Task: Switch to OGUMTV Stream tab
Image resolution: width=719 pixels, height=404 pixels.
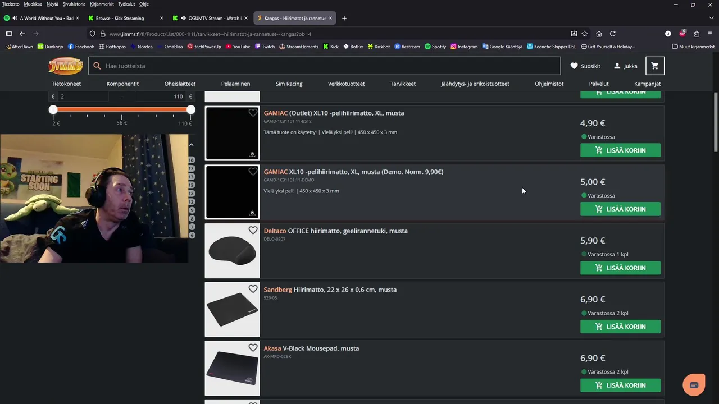Action: coord(211,18)
